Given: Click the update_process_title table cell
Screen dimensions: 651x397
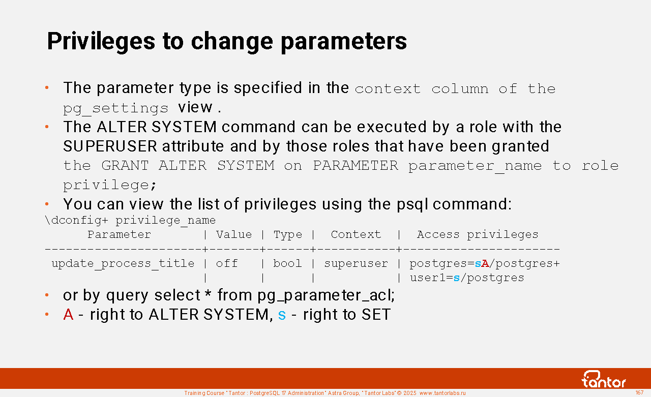Looking at the screenshot, I should [x=123, y=263].
